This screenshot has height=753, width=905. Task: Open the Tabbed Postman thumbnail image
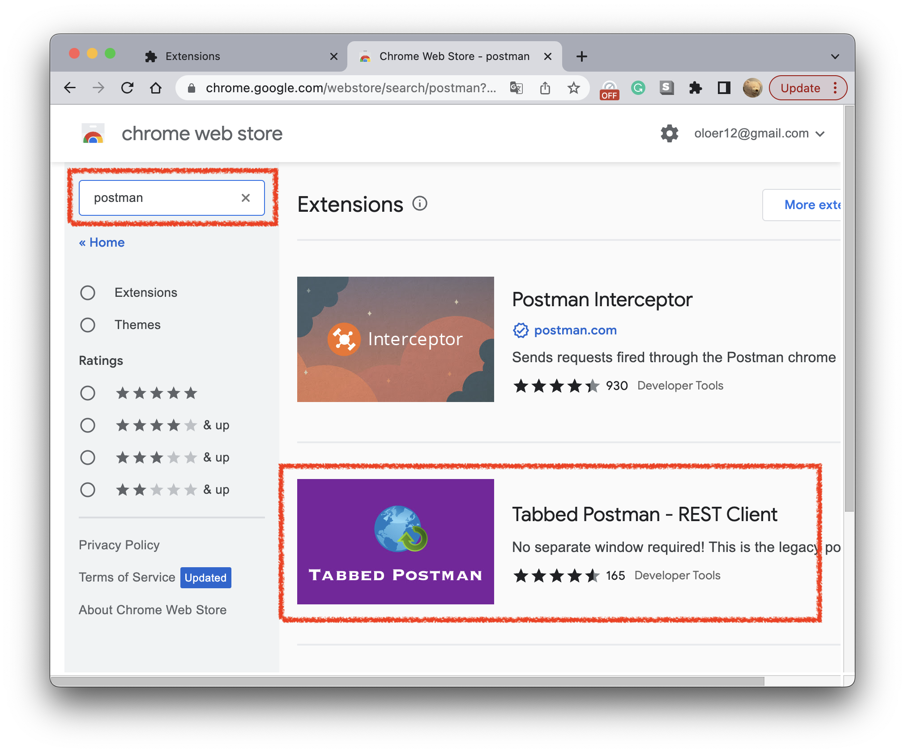click(396, 542)
